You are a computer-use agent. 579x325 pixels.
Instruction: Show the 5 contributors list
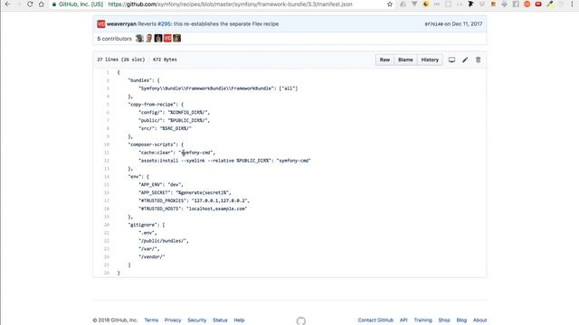(x=115, y=39)
